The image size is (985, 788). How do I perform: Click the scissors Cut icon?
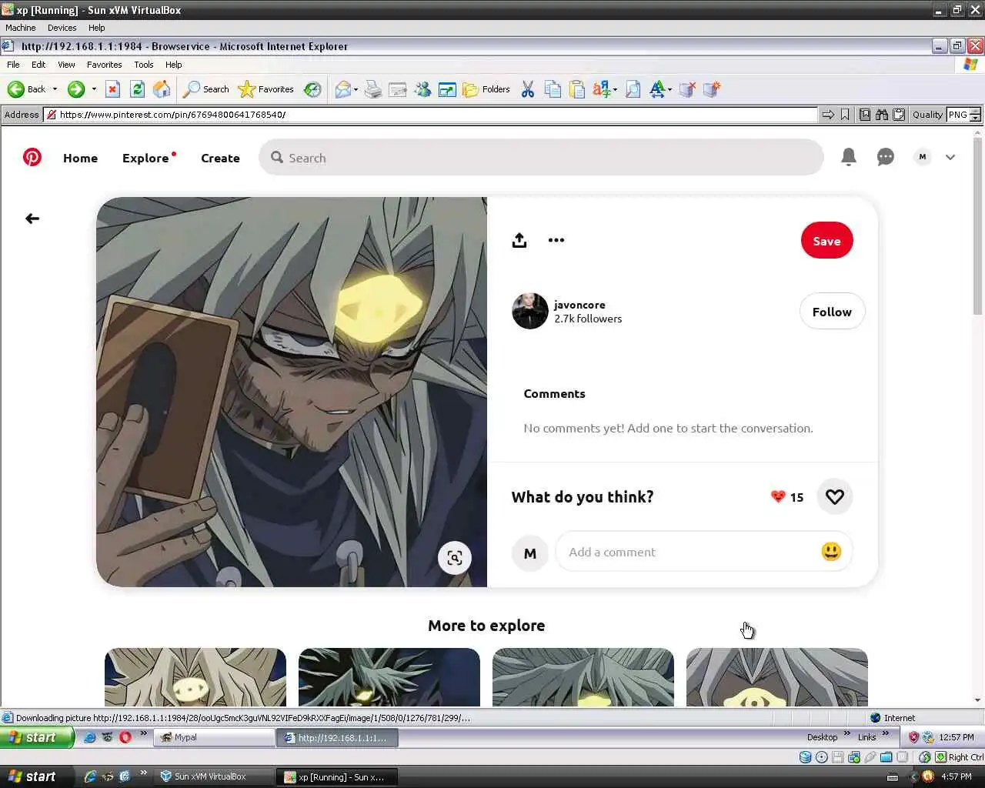pos(528,89)
